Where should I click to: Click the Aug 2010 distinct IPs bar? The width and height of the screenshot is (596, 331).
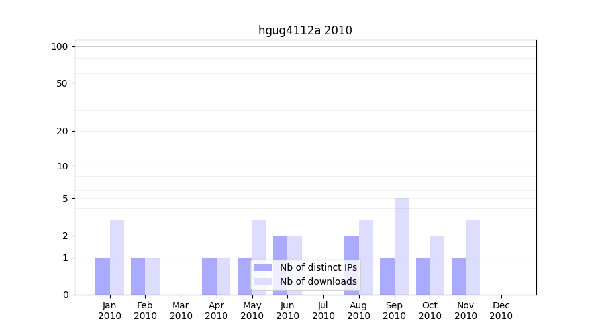[352, 265]
